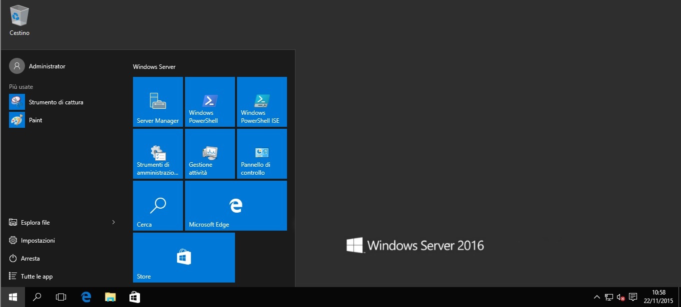681x307 pixels.
Task: Open the Windows PowerShell ISE tile
Action: click(262, 102)
